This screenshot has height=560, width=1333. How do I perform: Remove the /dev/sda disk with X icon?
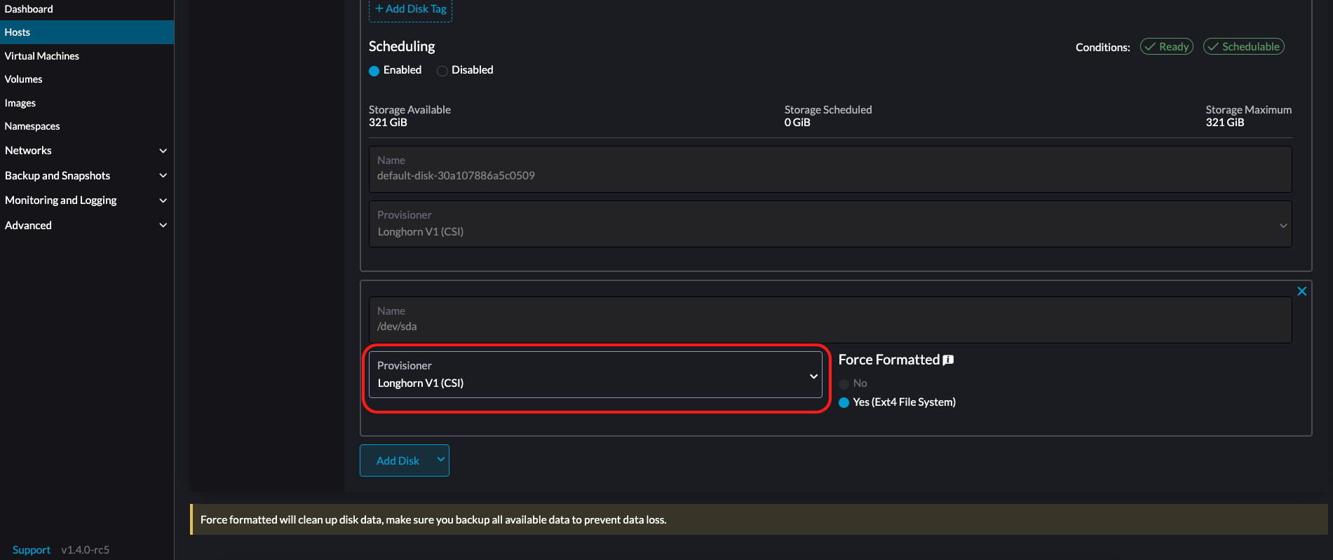[x=1301, y=292]
